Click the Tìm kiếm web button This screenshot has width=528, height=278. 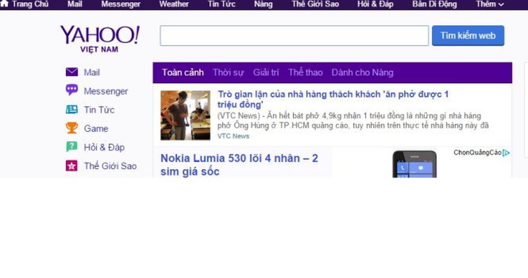tap(468, 36)
